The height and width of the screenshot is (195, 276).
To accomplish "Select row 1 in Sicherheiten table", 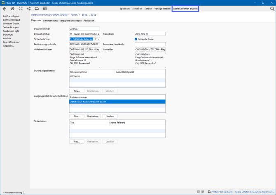I will click(117, 127).
